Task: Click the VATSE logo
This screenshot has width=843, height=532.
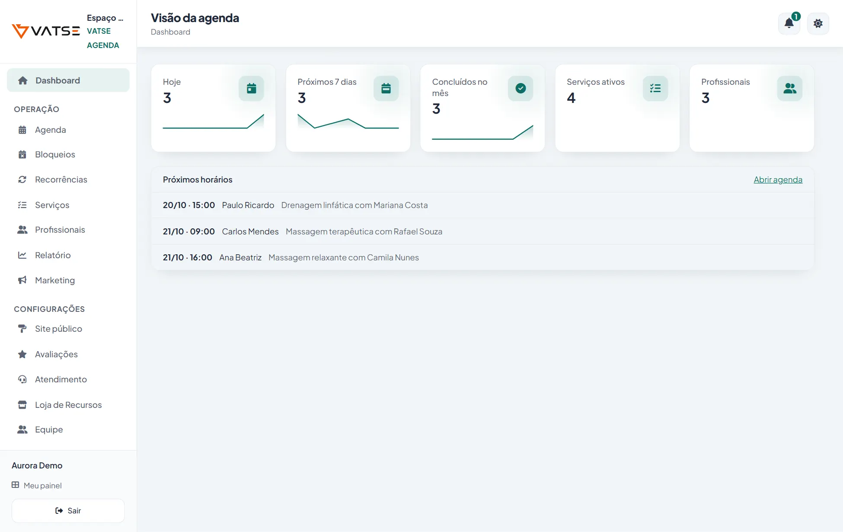Action: coord(46,31)
